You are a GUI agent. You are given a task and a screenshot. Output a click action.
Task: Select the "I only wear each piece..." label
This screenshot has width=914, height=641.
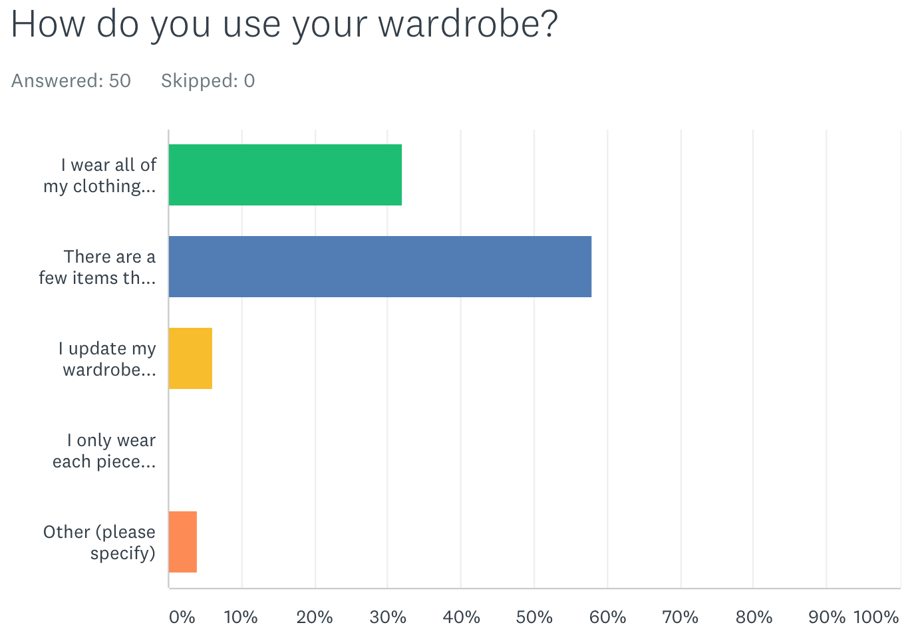104,451
